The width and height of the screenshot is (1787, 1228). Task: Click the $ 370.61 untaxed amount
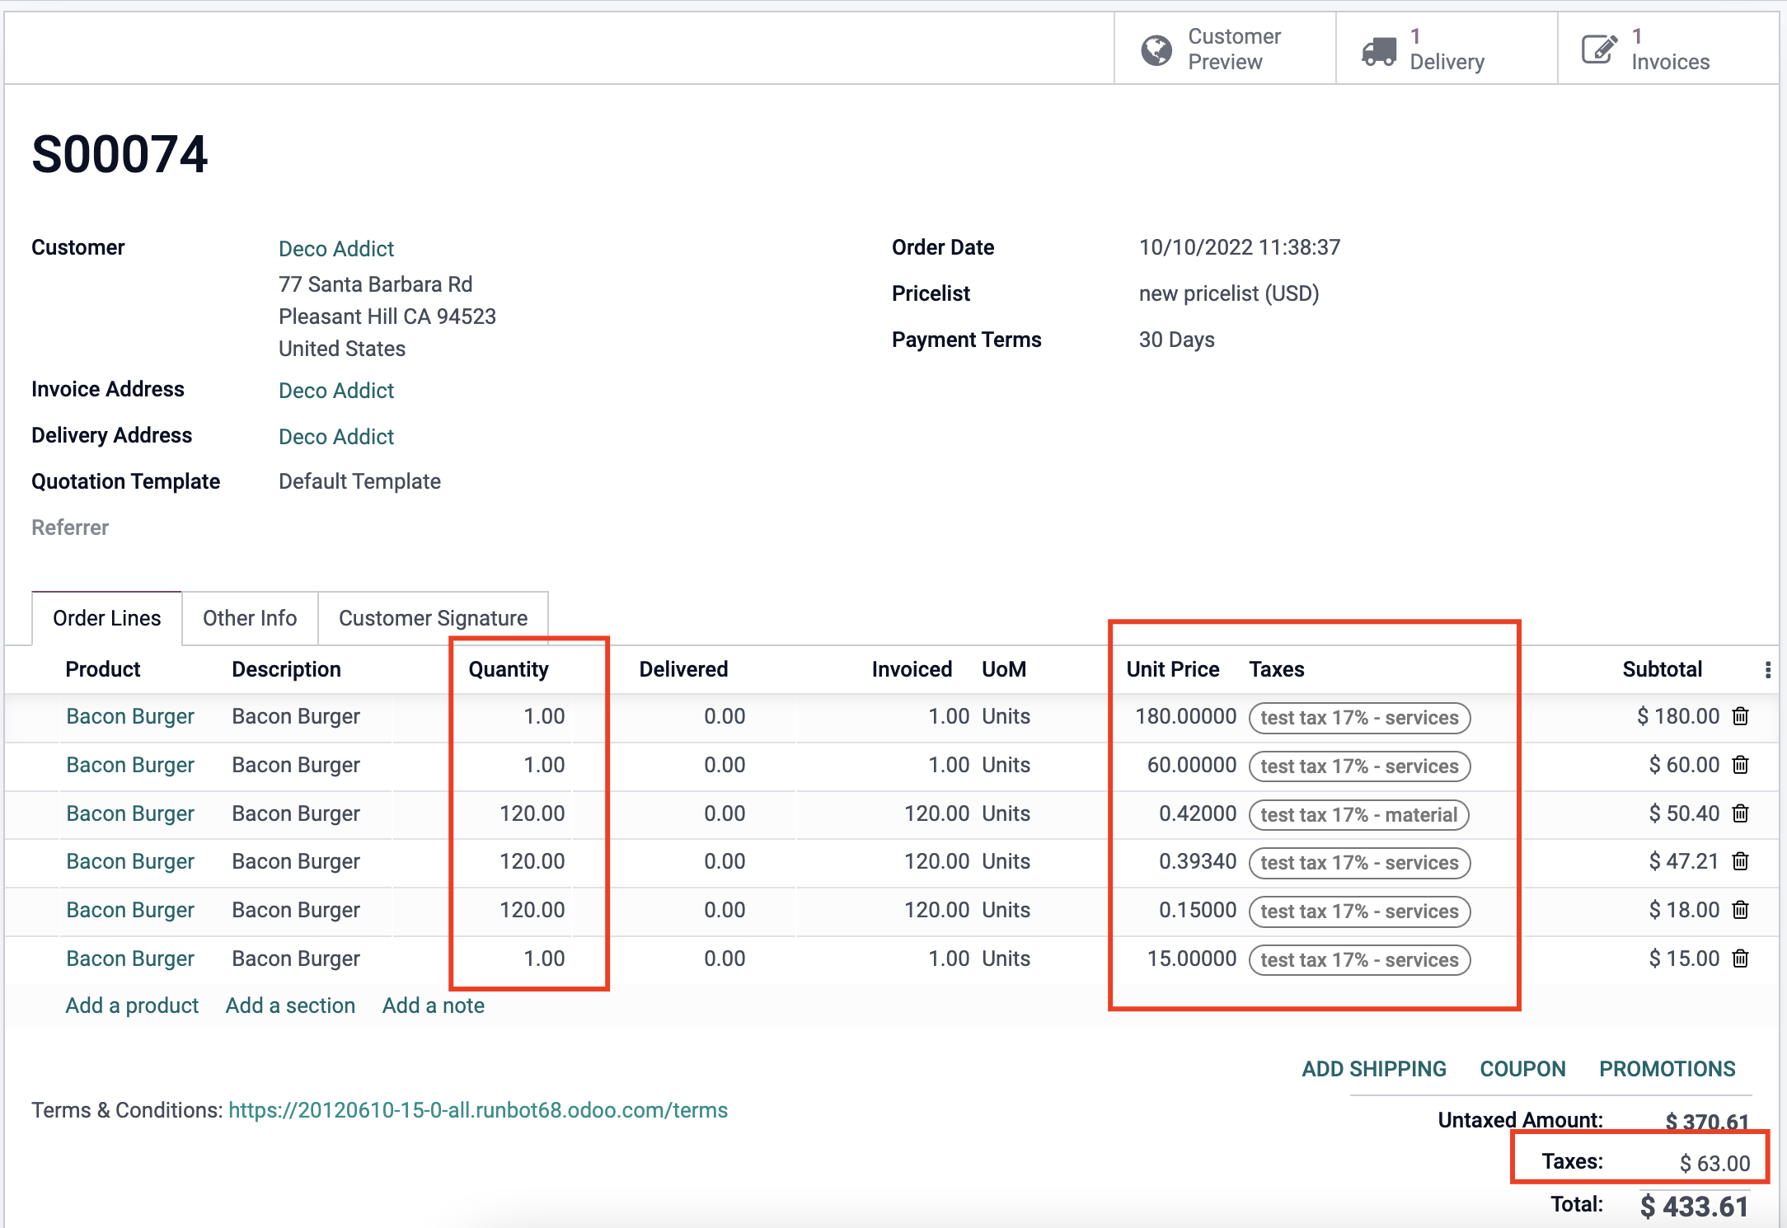point(1706,1121)
